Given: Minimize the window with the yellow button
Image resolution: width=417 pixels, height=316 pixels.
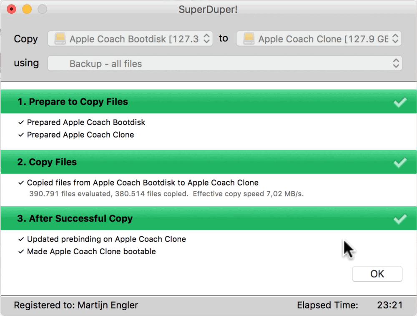Looking at the screenshot, I should click(x=27, y=9).
